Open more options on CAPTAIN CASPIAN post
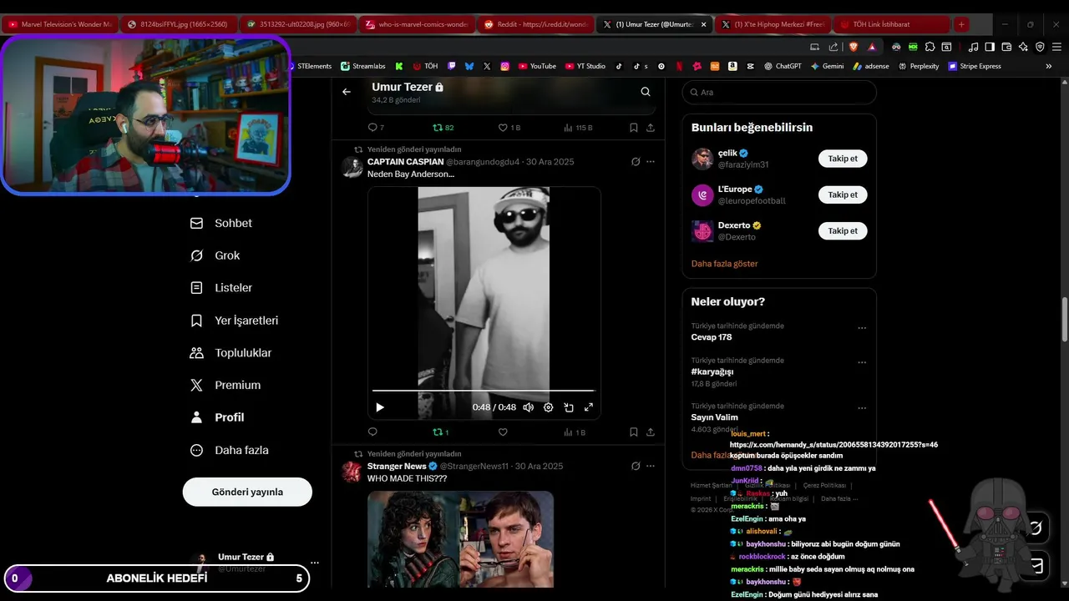1069x601 pixels. click(651, 162)
